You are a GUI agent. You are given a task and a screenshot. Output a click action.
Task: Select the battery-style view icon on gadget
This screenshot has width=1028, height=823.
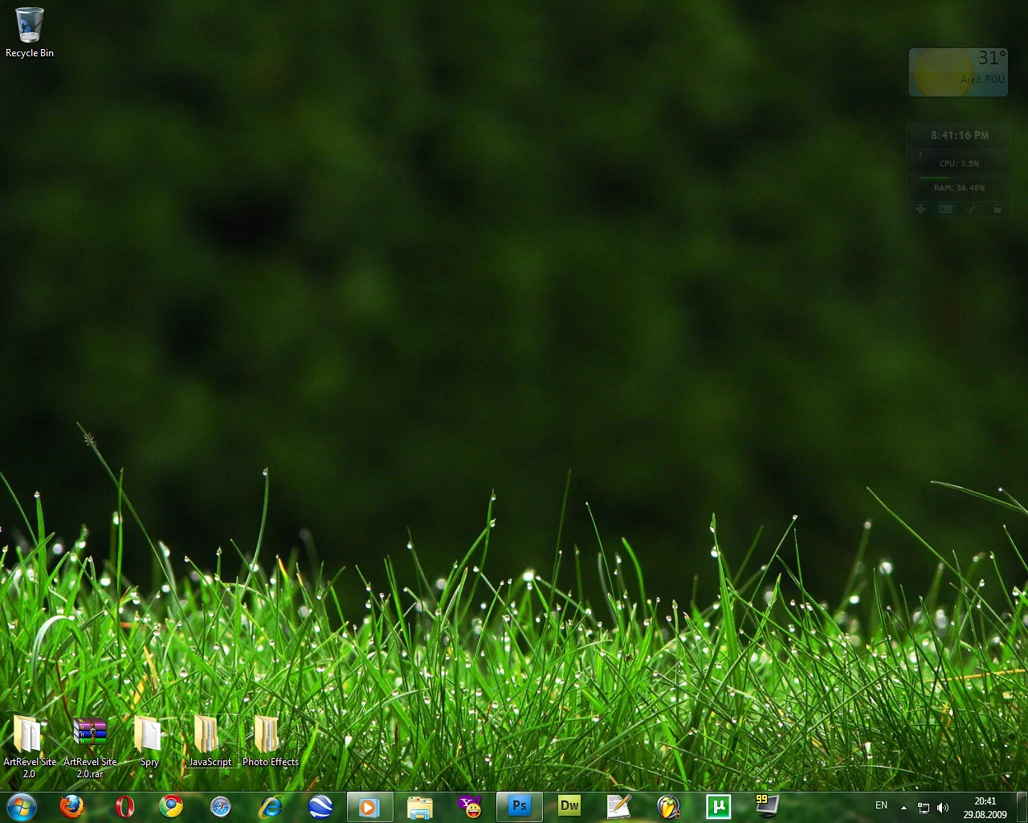coord(946,209)
